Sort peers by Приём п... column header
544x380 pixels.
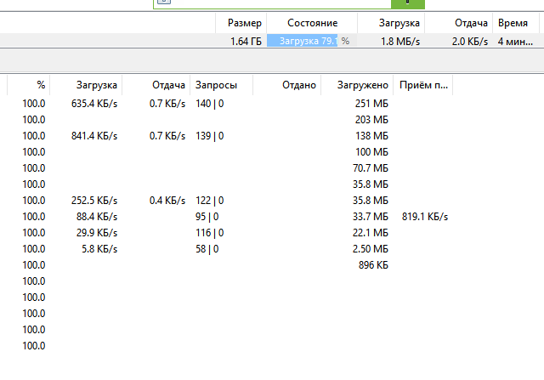pyautogui.click(x=423, y=85)
